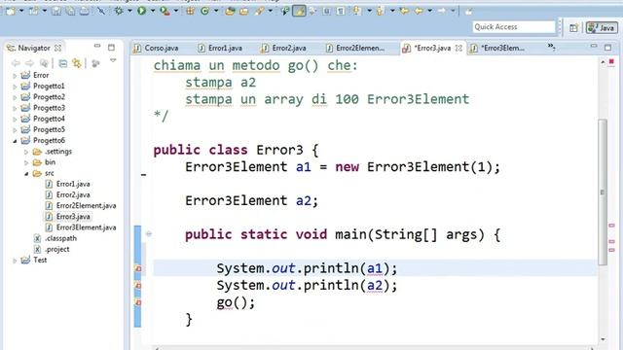Click the error marker beside println(a1) line
The image size is (623, 350).
[138, 268]
